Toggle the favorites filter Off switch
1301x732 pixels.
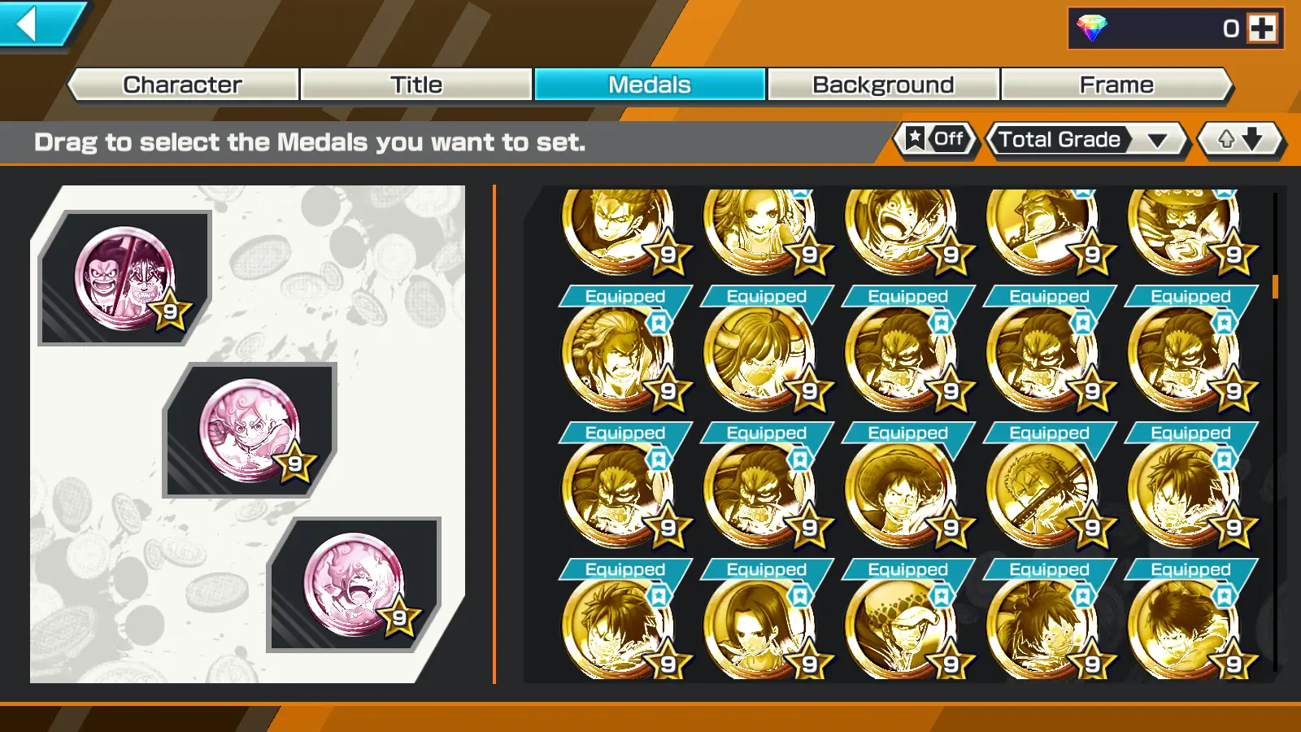pyautogui.click(x=936, y=139)
